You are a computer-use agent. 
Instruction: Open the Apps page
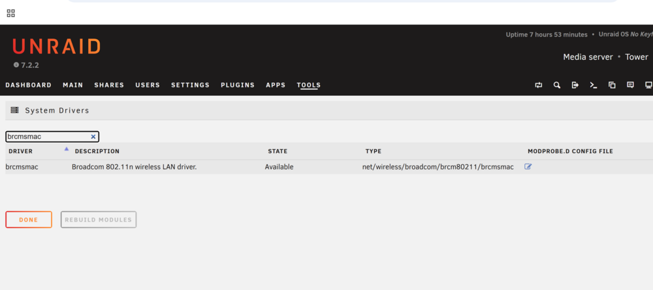point(276,85)
